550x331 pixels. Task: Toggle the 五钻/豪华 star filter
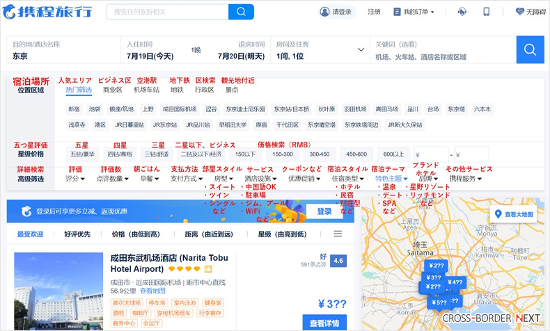point(82,154)
